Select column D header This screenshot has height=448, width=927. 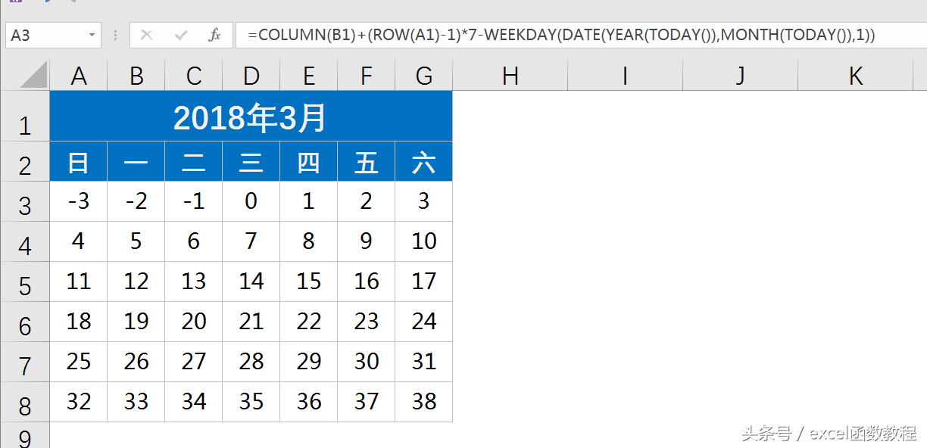click(251, 75)
